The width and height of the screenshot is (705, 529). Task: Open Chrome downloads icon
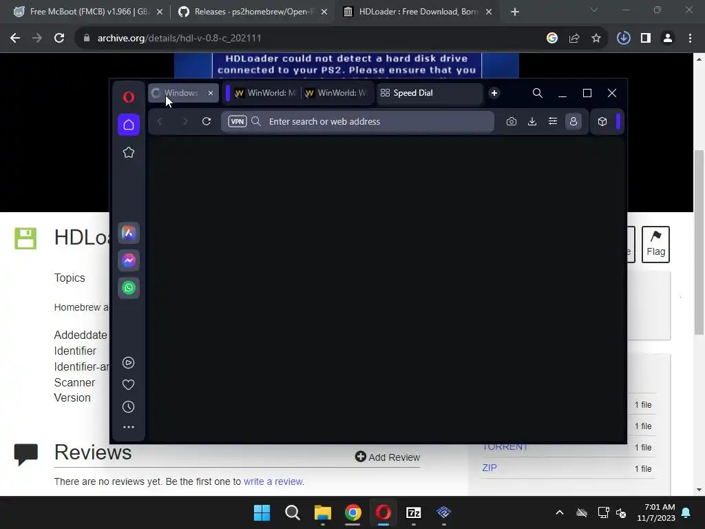coord(624,39)
